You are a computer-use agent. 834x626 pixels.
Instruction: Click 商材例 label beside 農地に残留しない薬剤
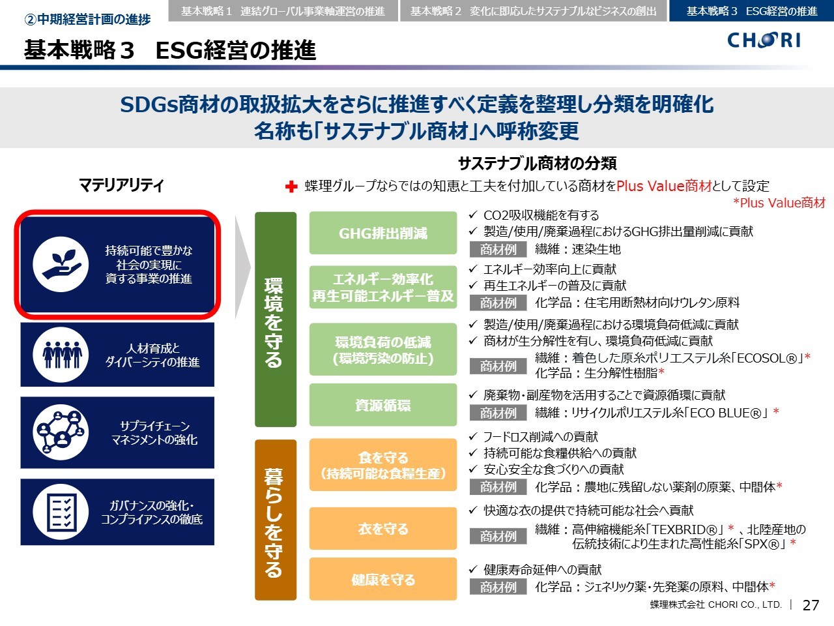pos(498,487)
